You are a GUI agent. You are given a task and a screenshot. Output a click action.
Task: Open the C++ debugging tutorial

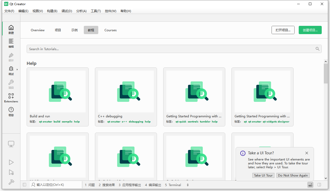(126, 97)
